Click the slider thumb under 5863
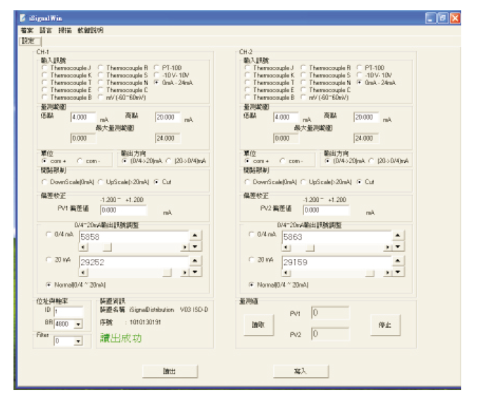This screenshot has height=406, width=478. coord(310,247)
